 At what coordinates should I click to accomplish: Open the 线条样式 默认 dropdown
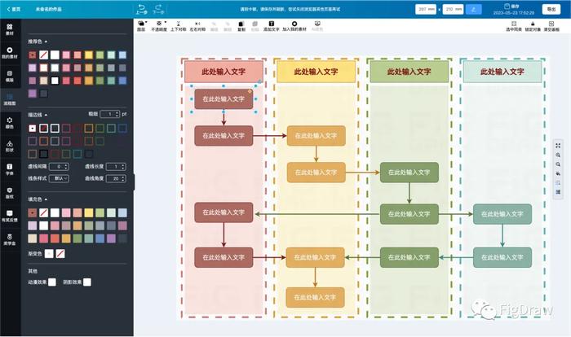pos(59,178)
